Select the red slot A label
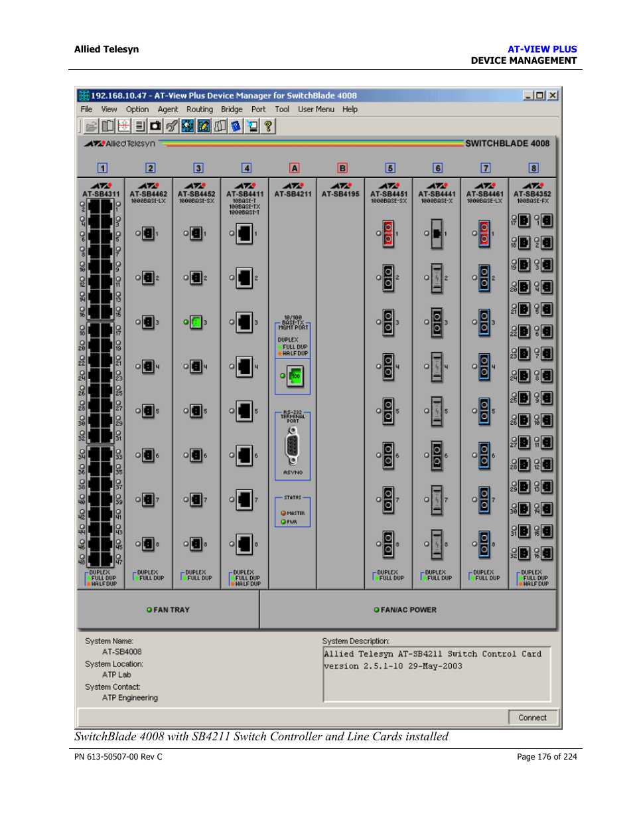633x820 pixels. coord(295,168)
